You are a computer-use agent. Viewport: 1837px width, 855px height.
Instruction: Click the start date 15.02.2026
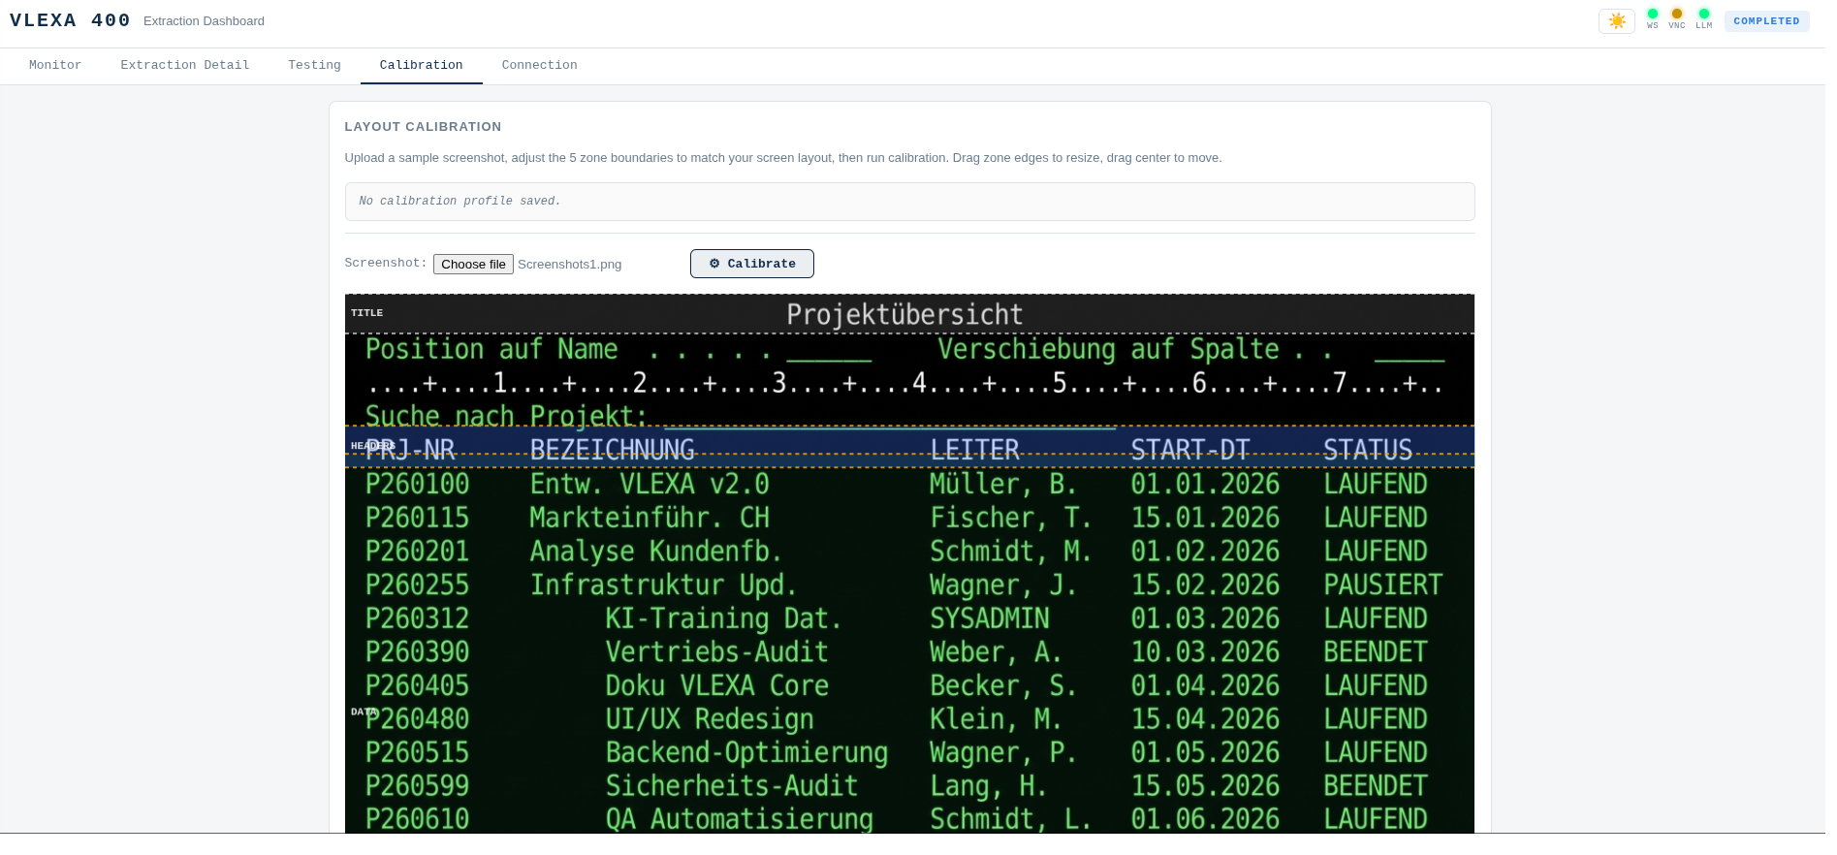(x=1205, y=585)
